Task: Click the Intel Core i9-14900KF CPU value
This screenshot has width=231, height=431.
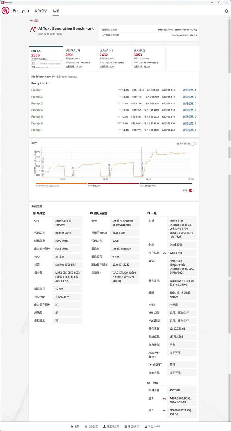Action: [68, 223]
